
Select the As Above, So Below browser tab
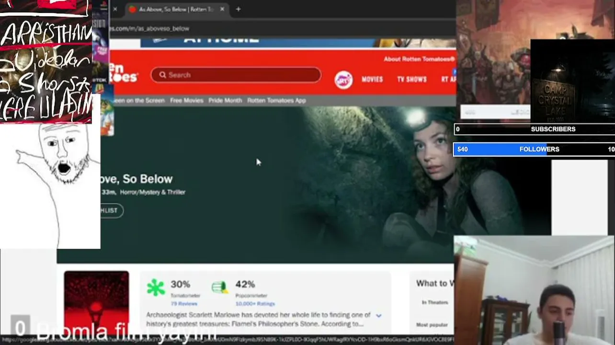pos(176,9)
